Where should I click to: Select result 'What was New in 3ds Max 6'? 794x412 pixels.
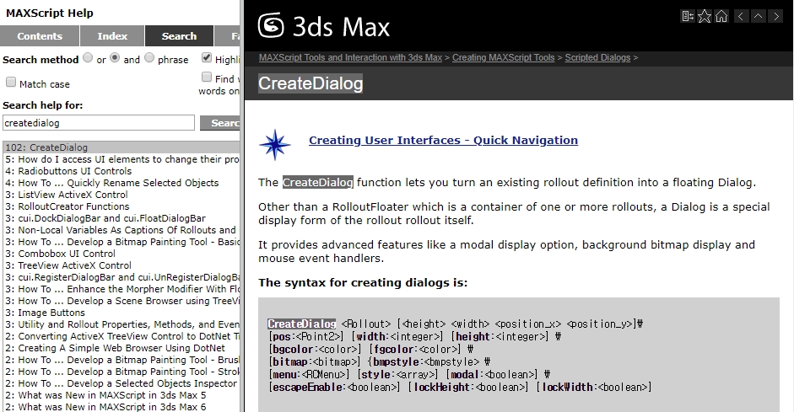point(122,407)
